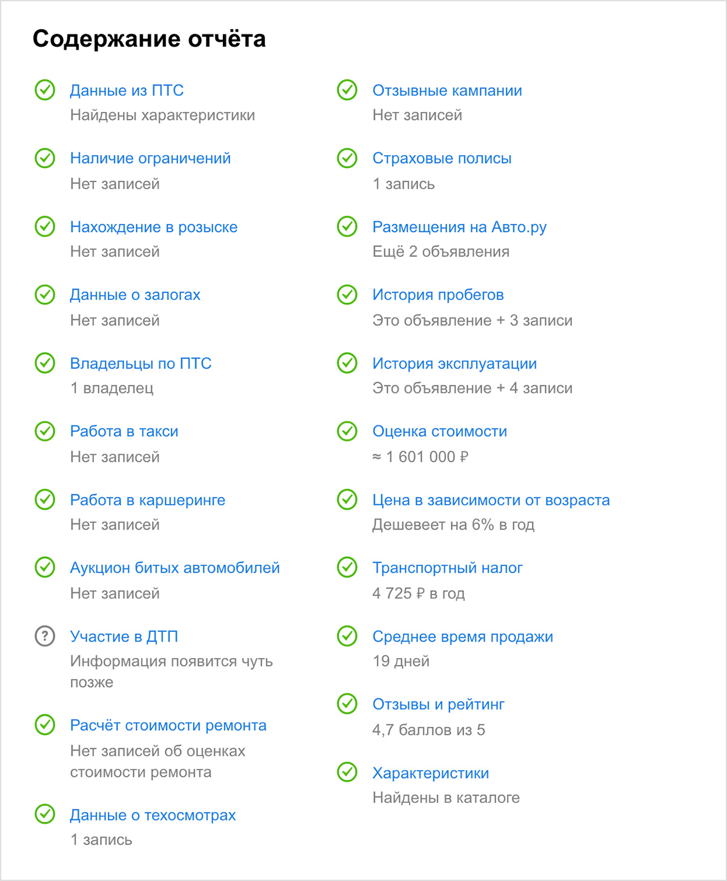Click green checkmark icon next to Данные из ПТС

pos(45,90)
